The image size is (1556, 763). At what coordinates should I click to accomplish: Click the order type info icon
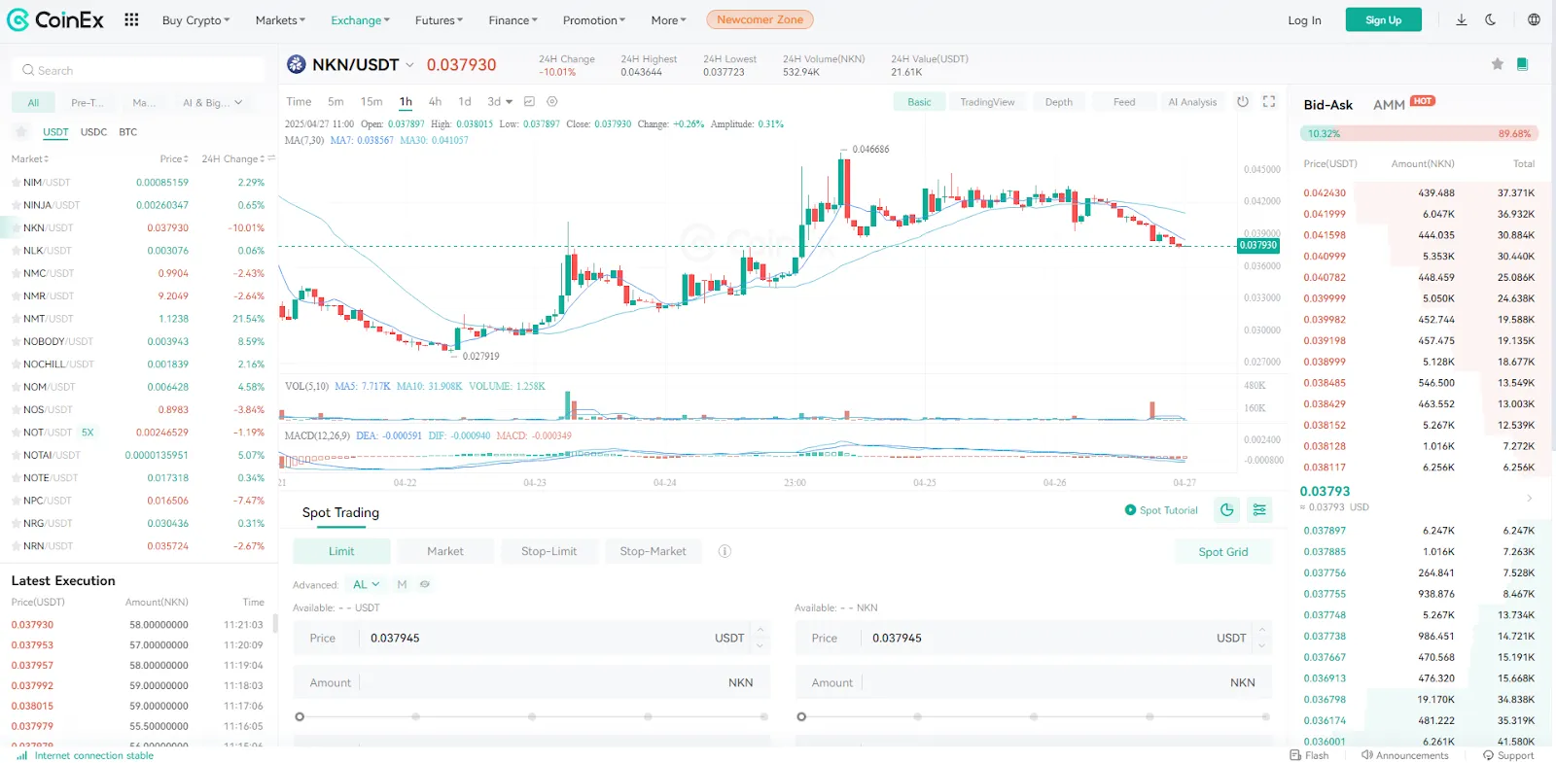coord(725,551)
